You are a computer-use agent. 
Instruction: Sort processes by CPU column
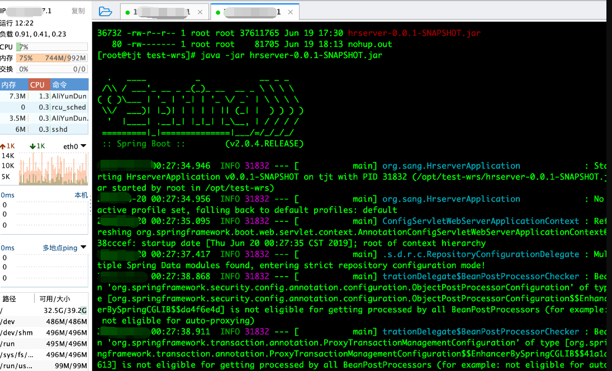click(40, 85)
